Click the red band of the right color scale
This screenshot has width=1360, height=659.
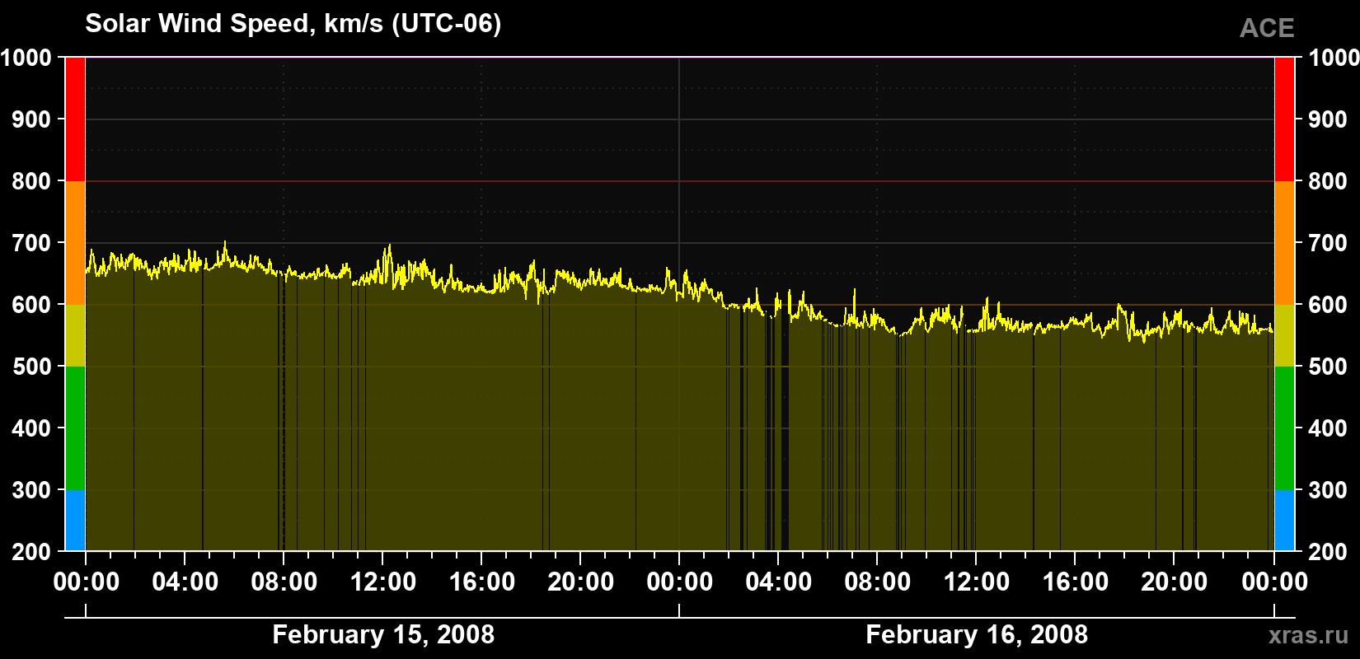[1284, 119]
